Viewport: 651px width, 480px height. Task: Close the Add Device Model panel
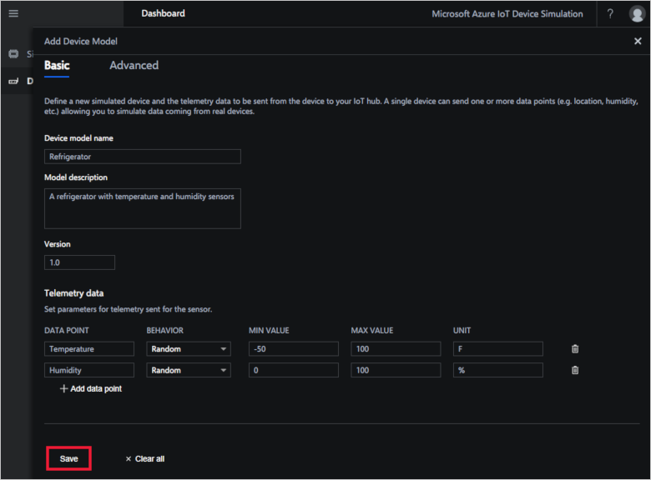point(638,41)
